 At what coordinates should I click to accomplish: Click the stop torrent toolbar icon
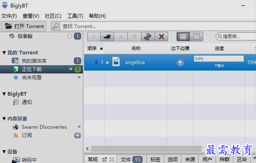click(x=107, y=36)
